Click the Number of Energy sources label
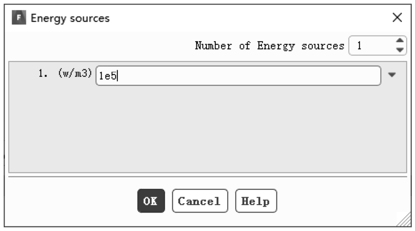This screenshot has width=415, height=231. click(x=269, y=46)
